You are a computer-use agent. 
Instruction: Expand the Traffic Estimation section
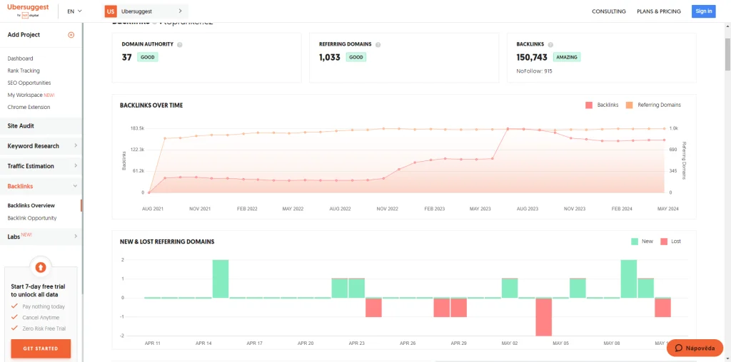click(41, 166)
